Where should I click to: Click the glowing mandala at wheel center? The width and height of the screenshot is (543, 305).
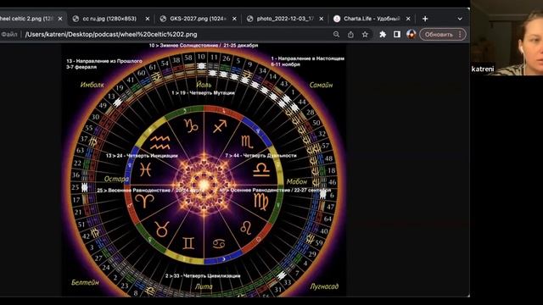point(204,186)
